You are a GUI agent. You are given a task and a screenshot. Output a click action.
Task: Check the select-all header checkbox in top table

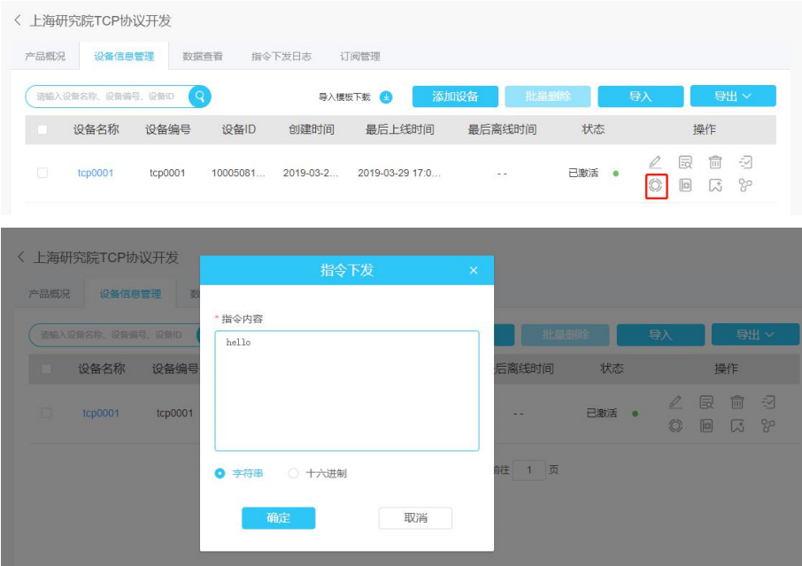coord(42,129)
